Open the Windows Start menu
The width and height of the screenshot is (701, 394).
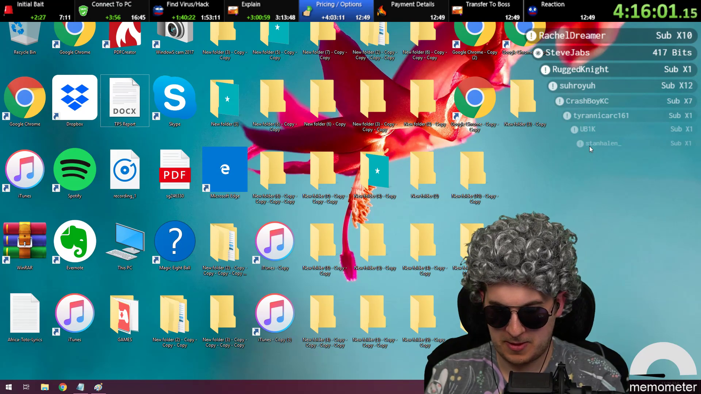click(x=8, y=387)
